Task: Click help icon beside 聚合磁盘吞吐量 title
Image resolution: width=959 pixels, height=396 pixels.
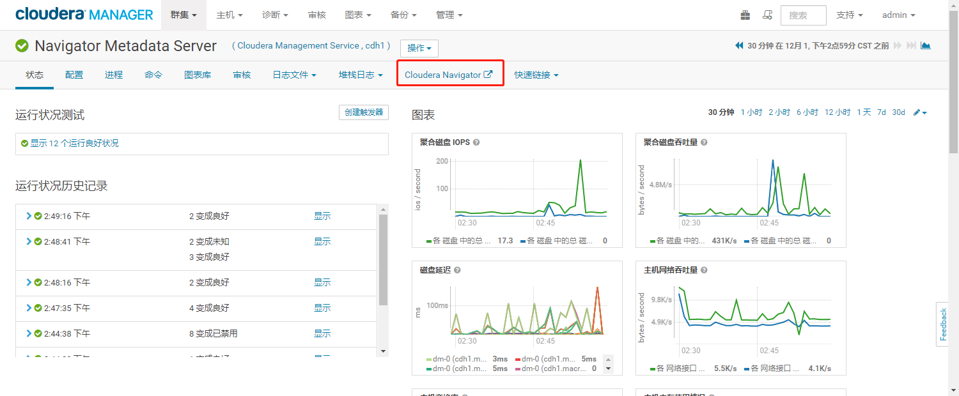Action: click(x=704, y=142)
